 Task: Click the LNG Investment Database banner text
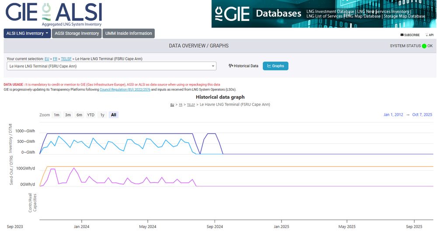pos(330,11)
